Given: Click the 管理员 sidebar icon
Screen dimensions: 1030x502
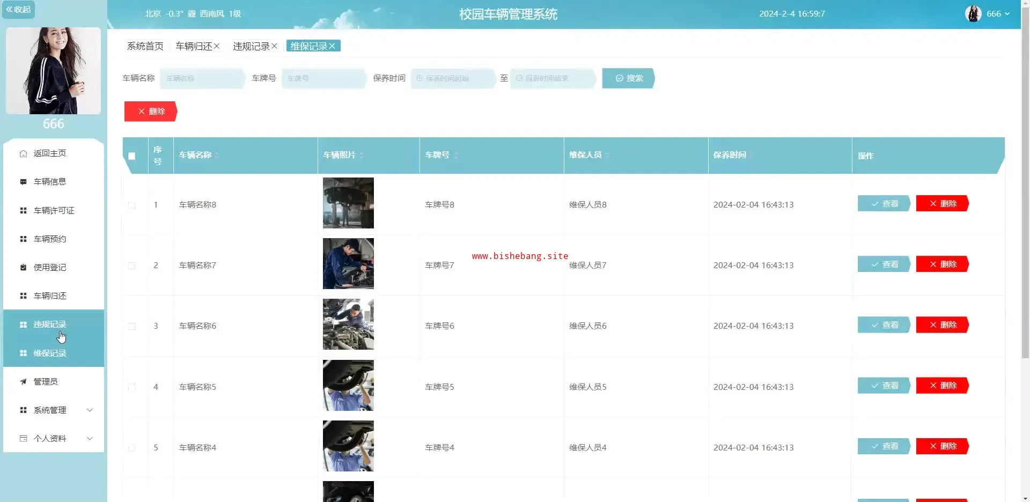Looking at the screenshot, I should pyautogui.click(x=23, y=382).
